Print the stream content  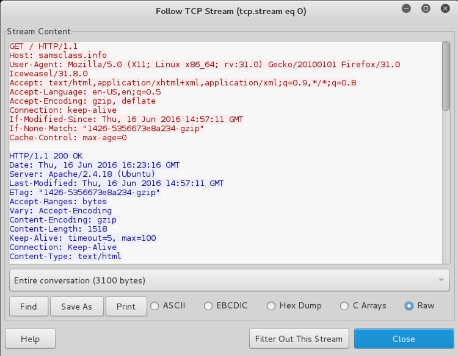point(126,307)
